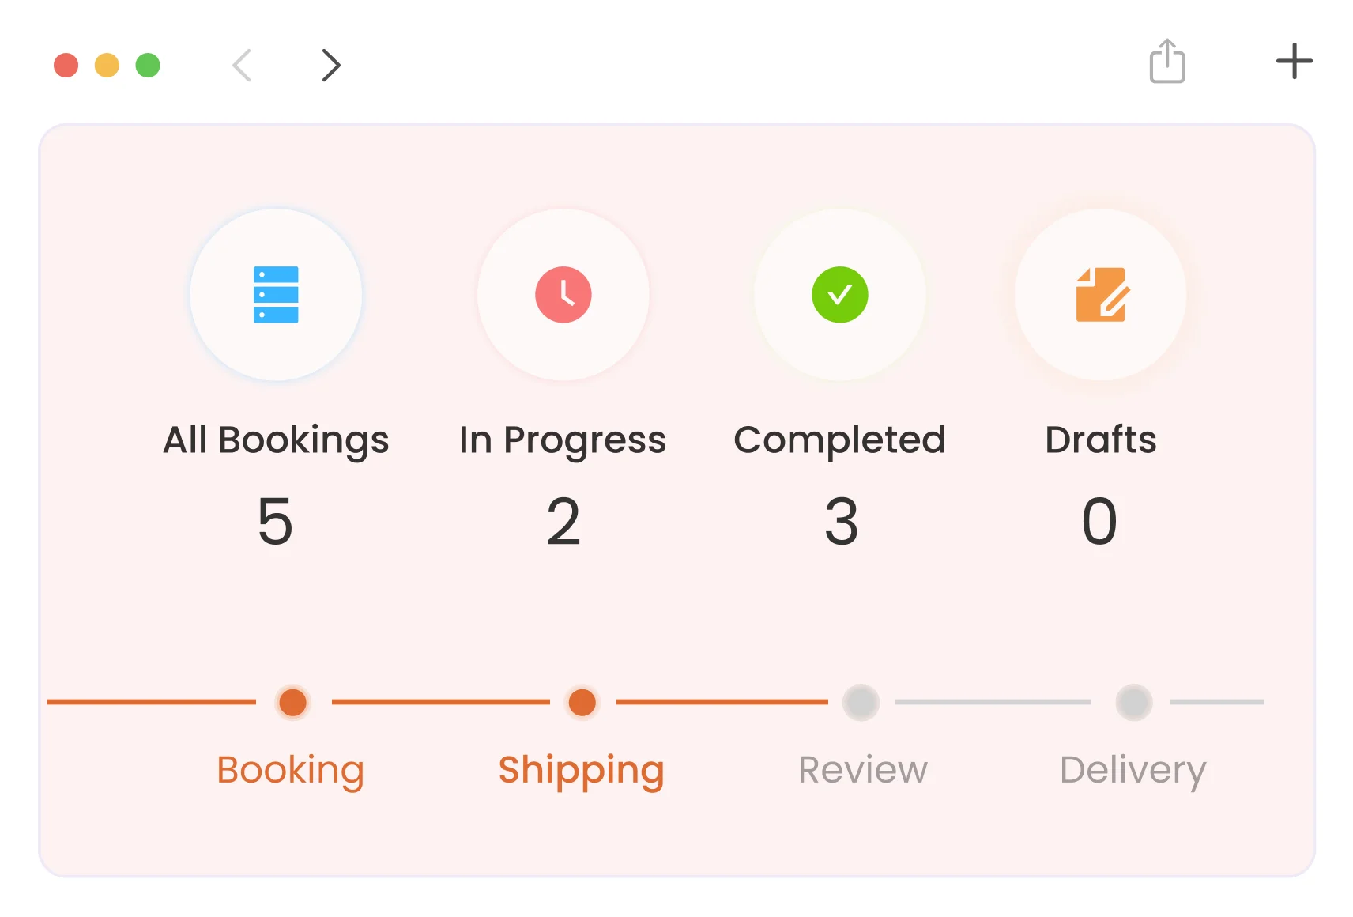Image resolution: width=1353 pixels, height=917 pixels.
Task: Go back with the left arrow
Action: [x=243, y=65]
